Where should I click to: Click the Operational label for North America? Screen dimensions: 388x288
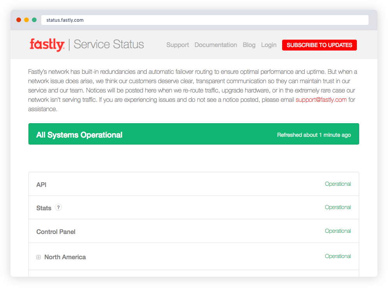[x=337, y=256]
